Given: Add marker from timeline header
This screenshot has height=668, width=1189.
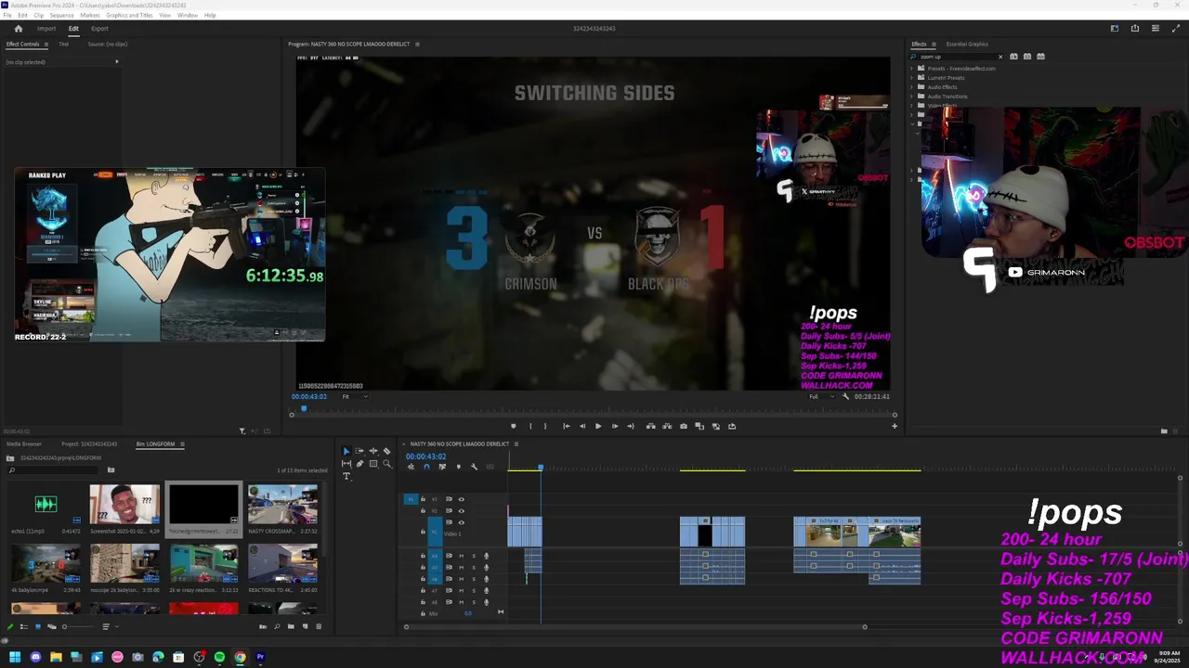Looking at the screenshot, I should 458,467.
